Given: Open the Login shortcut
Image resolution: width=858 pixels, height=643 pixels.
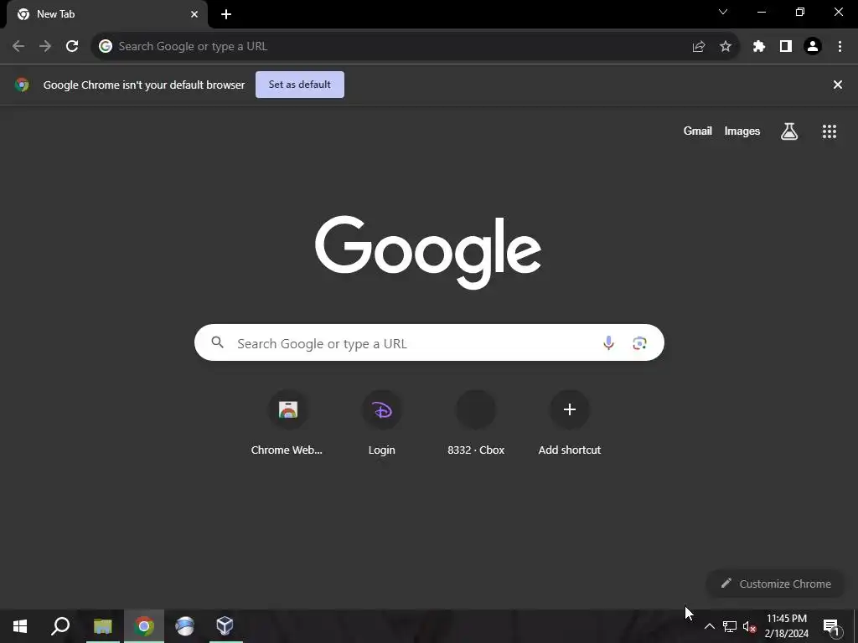Looking at the screenshot, I should [x=382, y=424].
